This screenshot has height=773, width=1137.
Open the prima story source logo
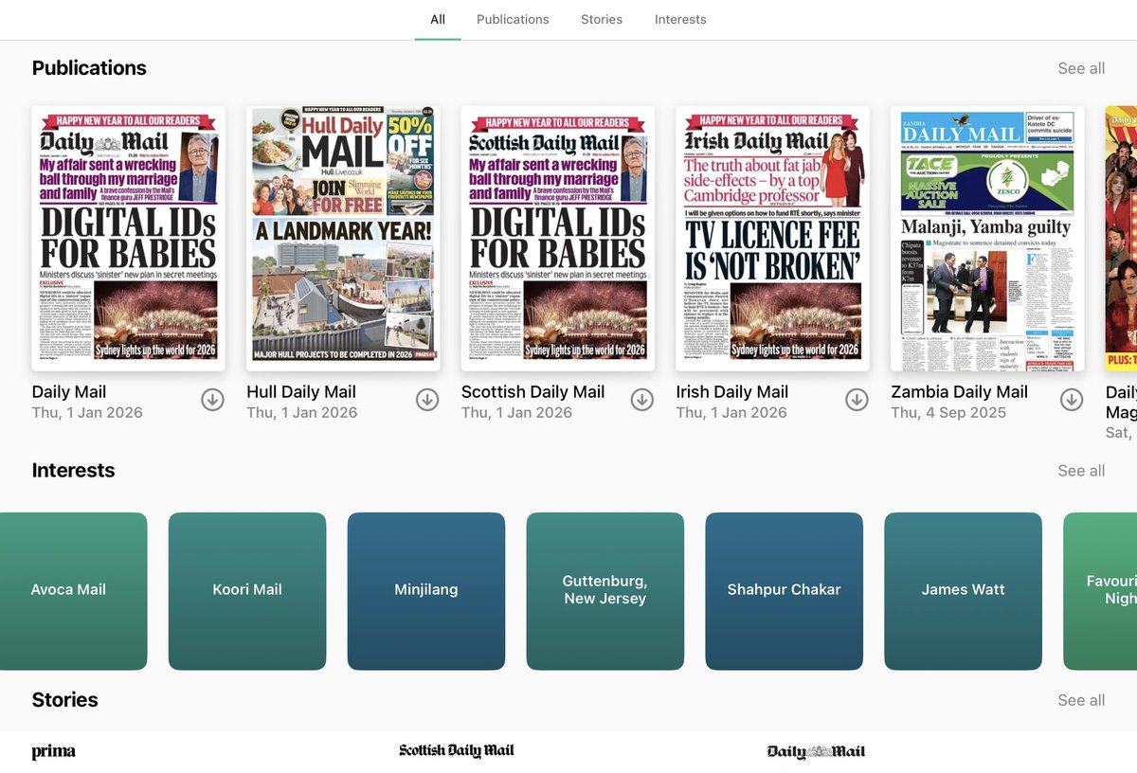53,752
